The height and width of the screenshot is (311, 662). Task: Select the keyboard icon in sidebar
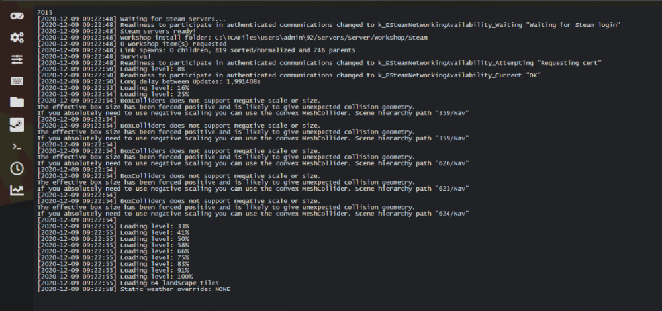point(17,81)
